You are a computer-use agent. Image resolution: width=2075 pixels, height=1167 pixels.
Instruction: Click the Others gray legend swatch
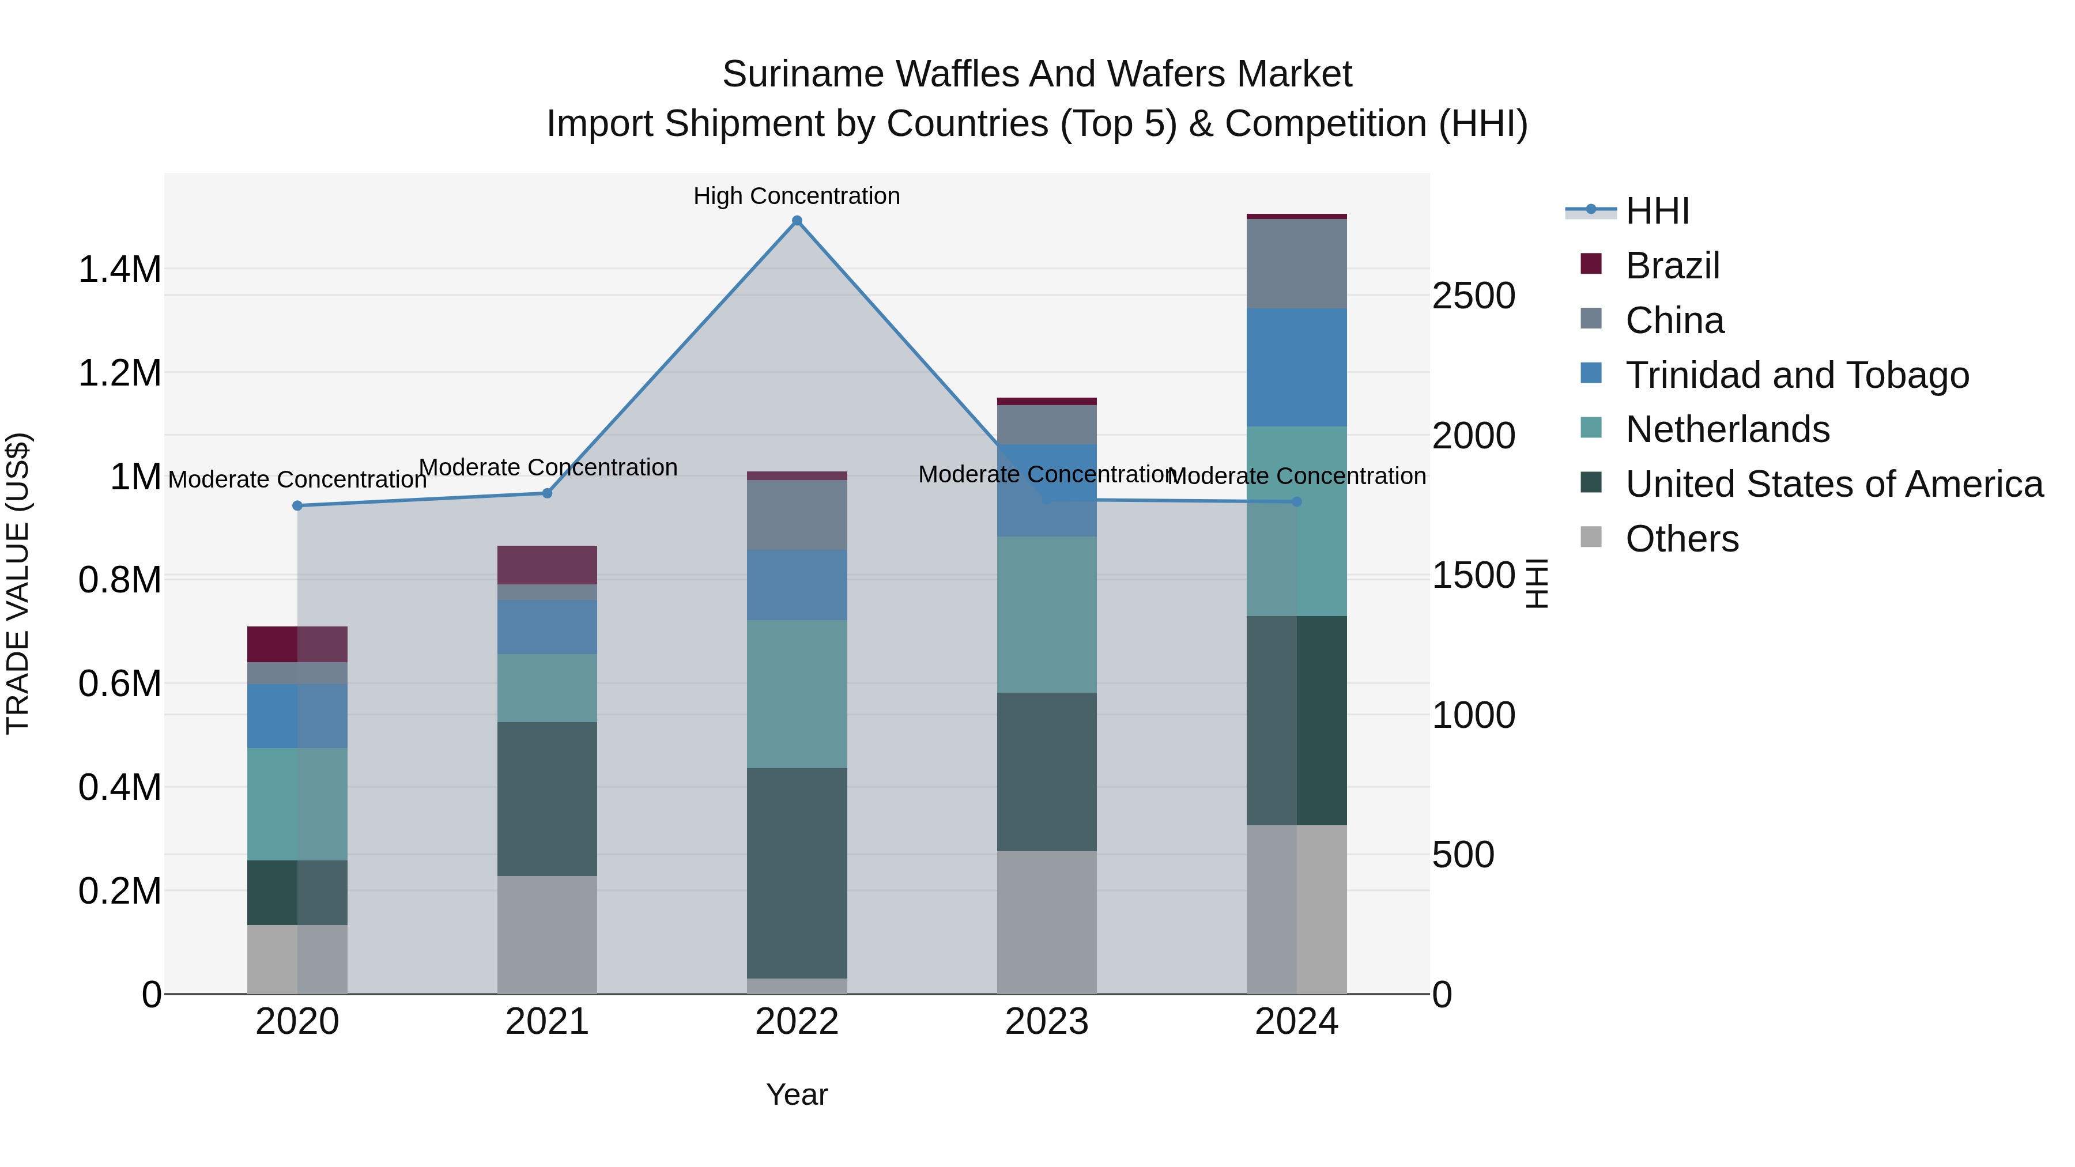1591,537
